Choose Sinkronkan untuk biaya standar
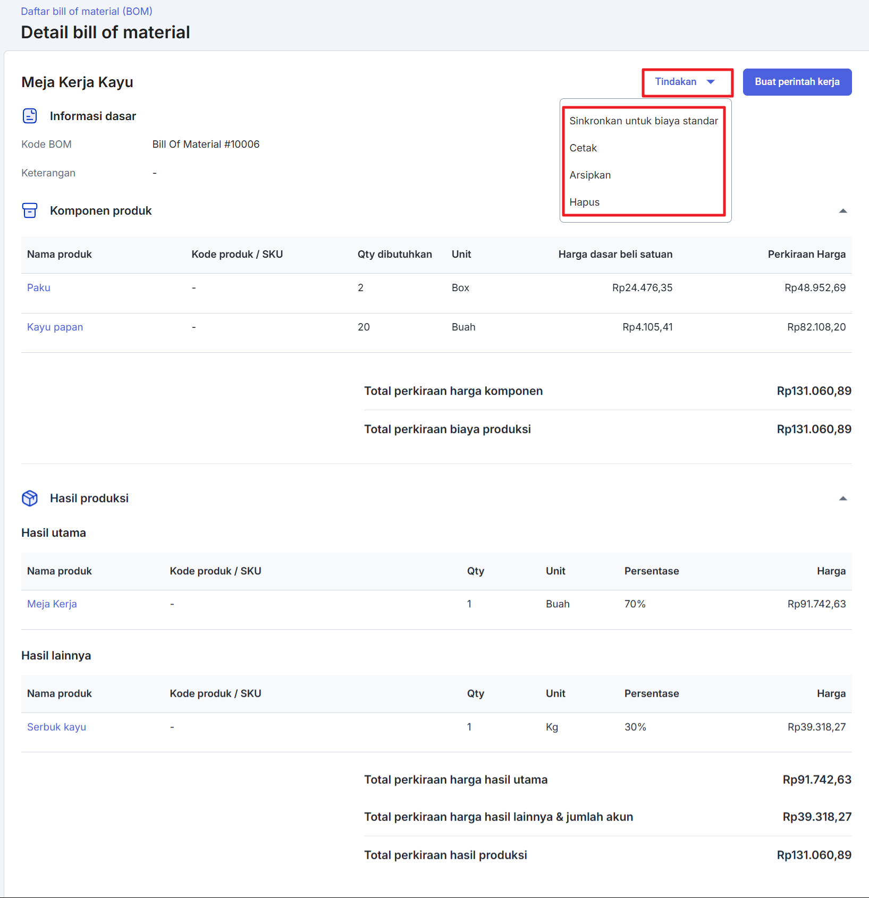The height and width of the screenshot is (898, 869). tap(644, 121)
